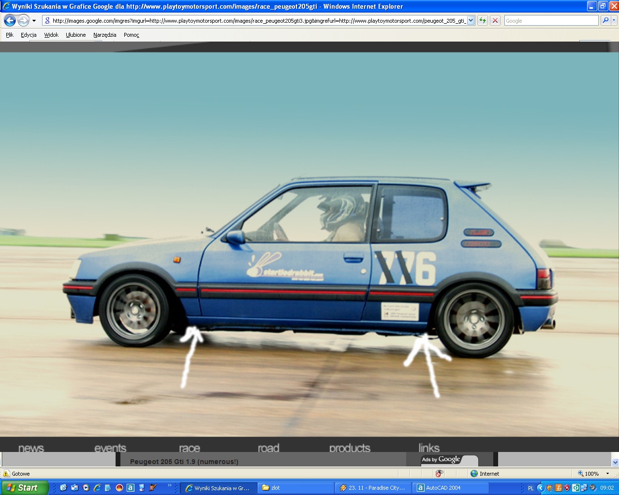The height and width of the screenshot is (495, 619).
Task: Click the privacy report eye icon
Action: [x=439, y=474]
